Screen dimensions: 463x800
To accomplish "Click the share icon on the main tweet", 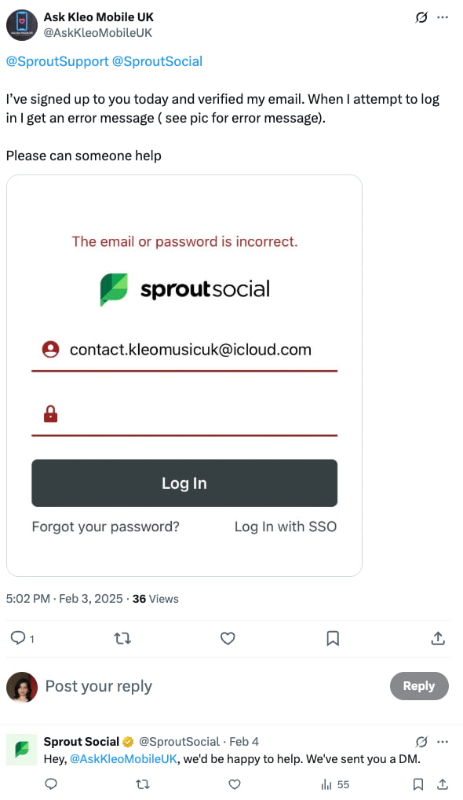I will tap(438, 638).
